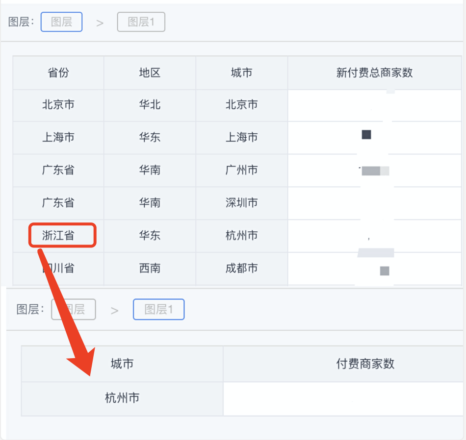466x440 pixels.
Task: Click 华东 in the 杭州市 row
Action: [x=150, y=236]
